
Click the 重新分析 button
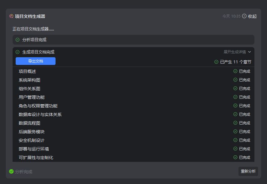(248, 171)
